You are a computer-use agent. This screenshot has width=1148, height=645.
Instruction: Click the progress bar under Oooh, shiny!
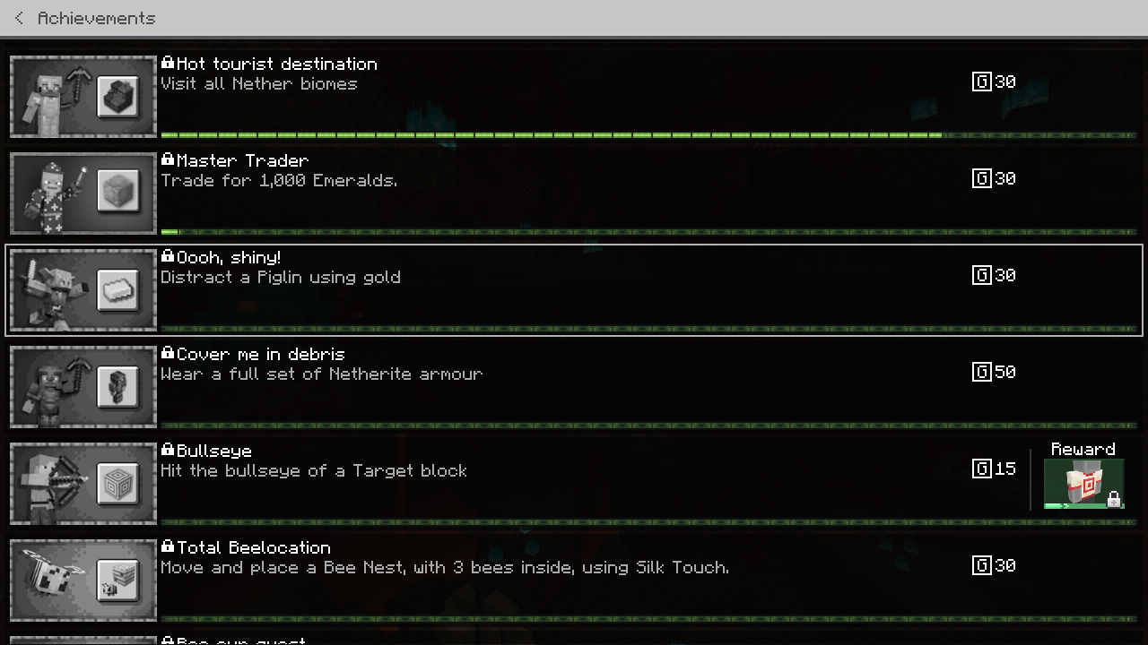click(649, 329)
